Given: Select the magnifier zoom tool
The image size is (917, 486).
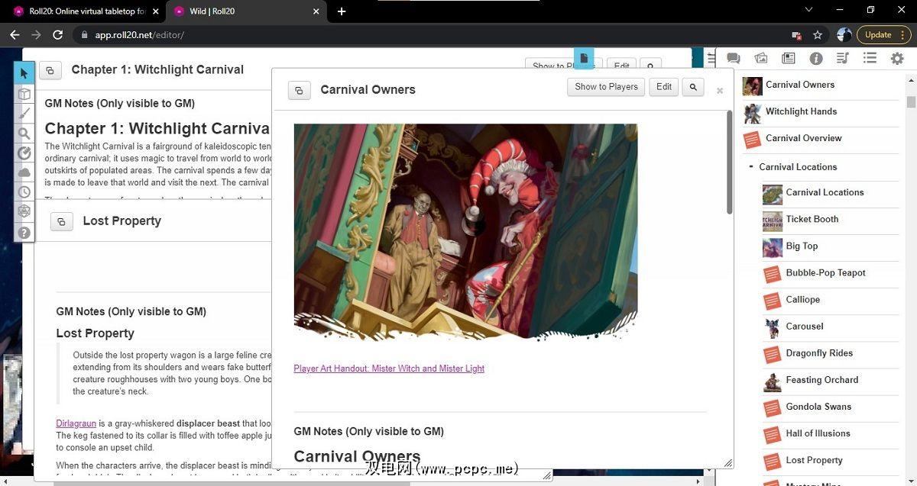Looking at the screenshot, I should (24, 133).
